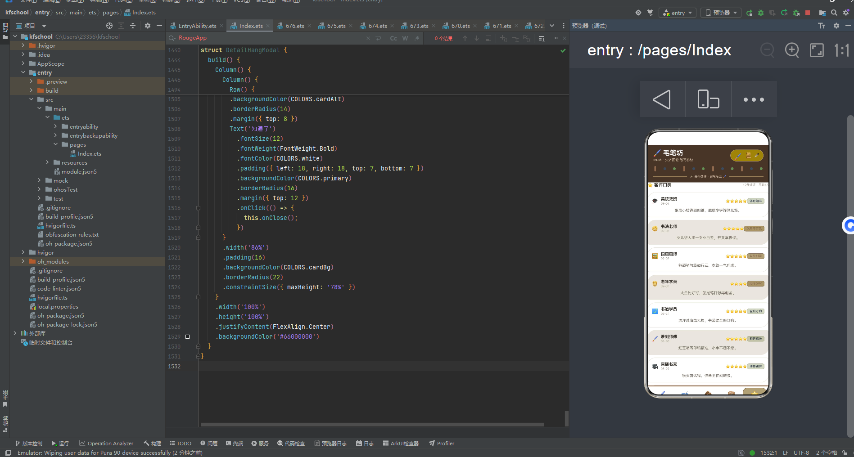The image size is (854, 457).
Task: Open the 预览器 device dropdown
Action: 721,13
